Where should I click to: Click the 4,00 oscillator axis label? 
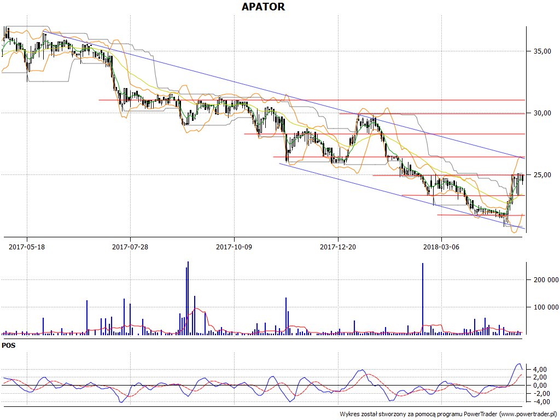pos(539,369)
